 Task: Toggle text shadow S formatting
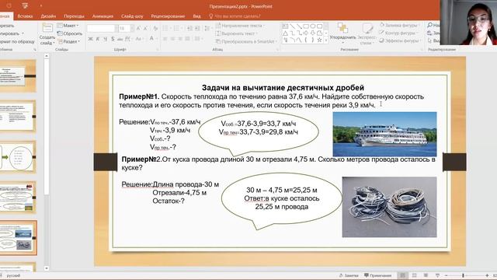tap(113, 39)
